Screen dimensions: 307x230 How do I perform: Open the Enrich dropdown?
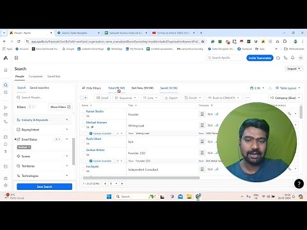coord(193,98)
